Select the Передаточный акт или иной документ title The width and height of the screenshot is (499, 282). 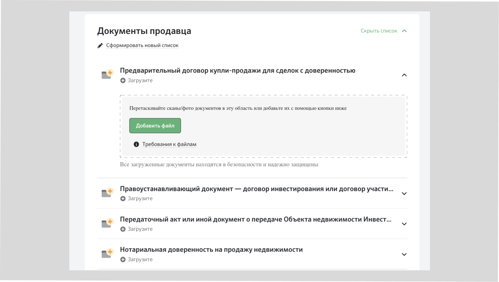(256, 219)
